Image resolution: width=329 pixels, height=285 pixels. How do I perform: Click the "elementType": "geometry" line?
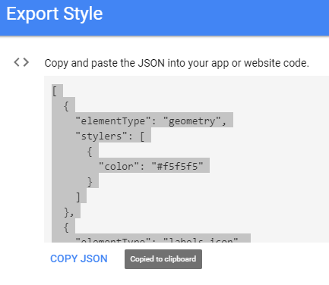coord(151,121)
